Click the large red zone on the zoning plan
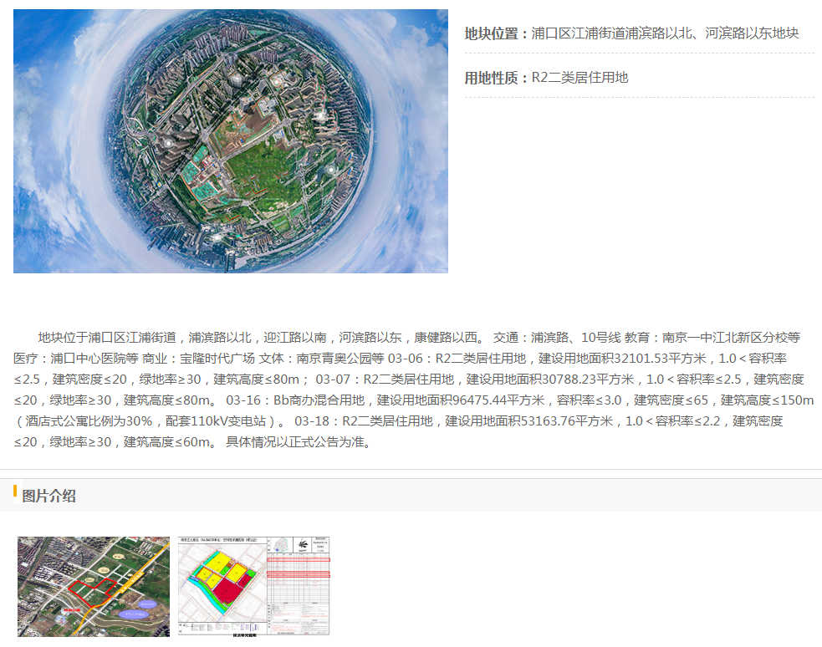822x647 pixels. [x=227, y=591]
